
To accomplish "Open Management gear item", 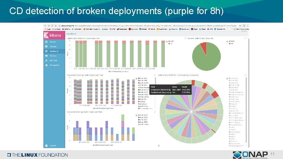I will coord(55,65).
